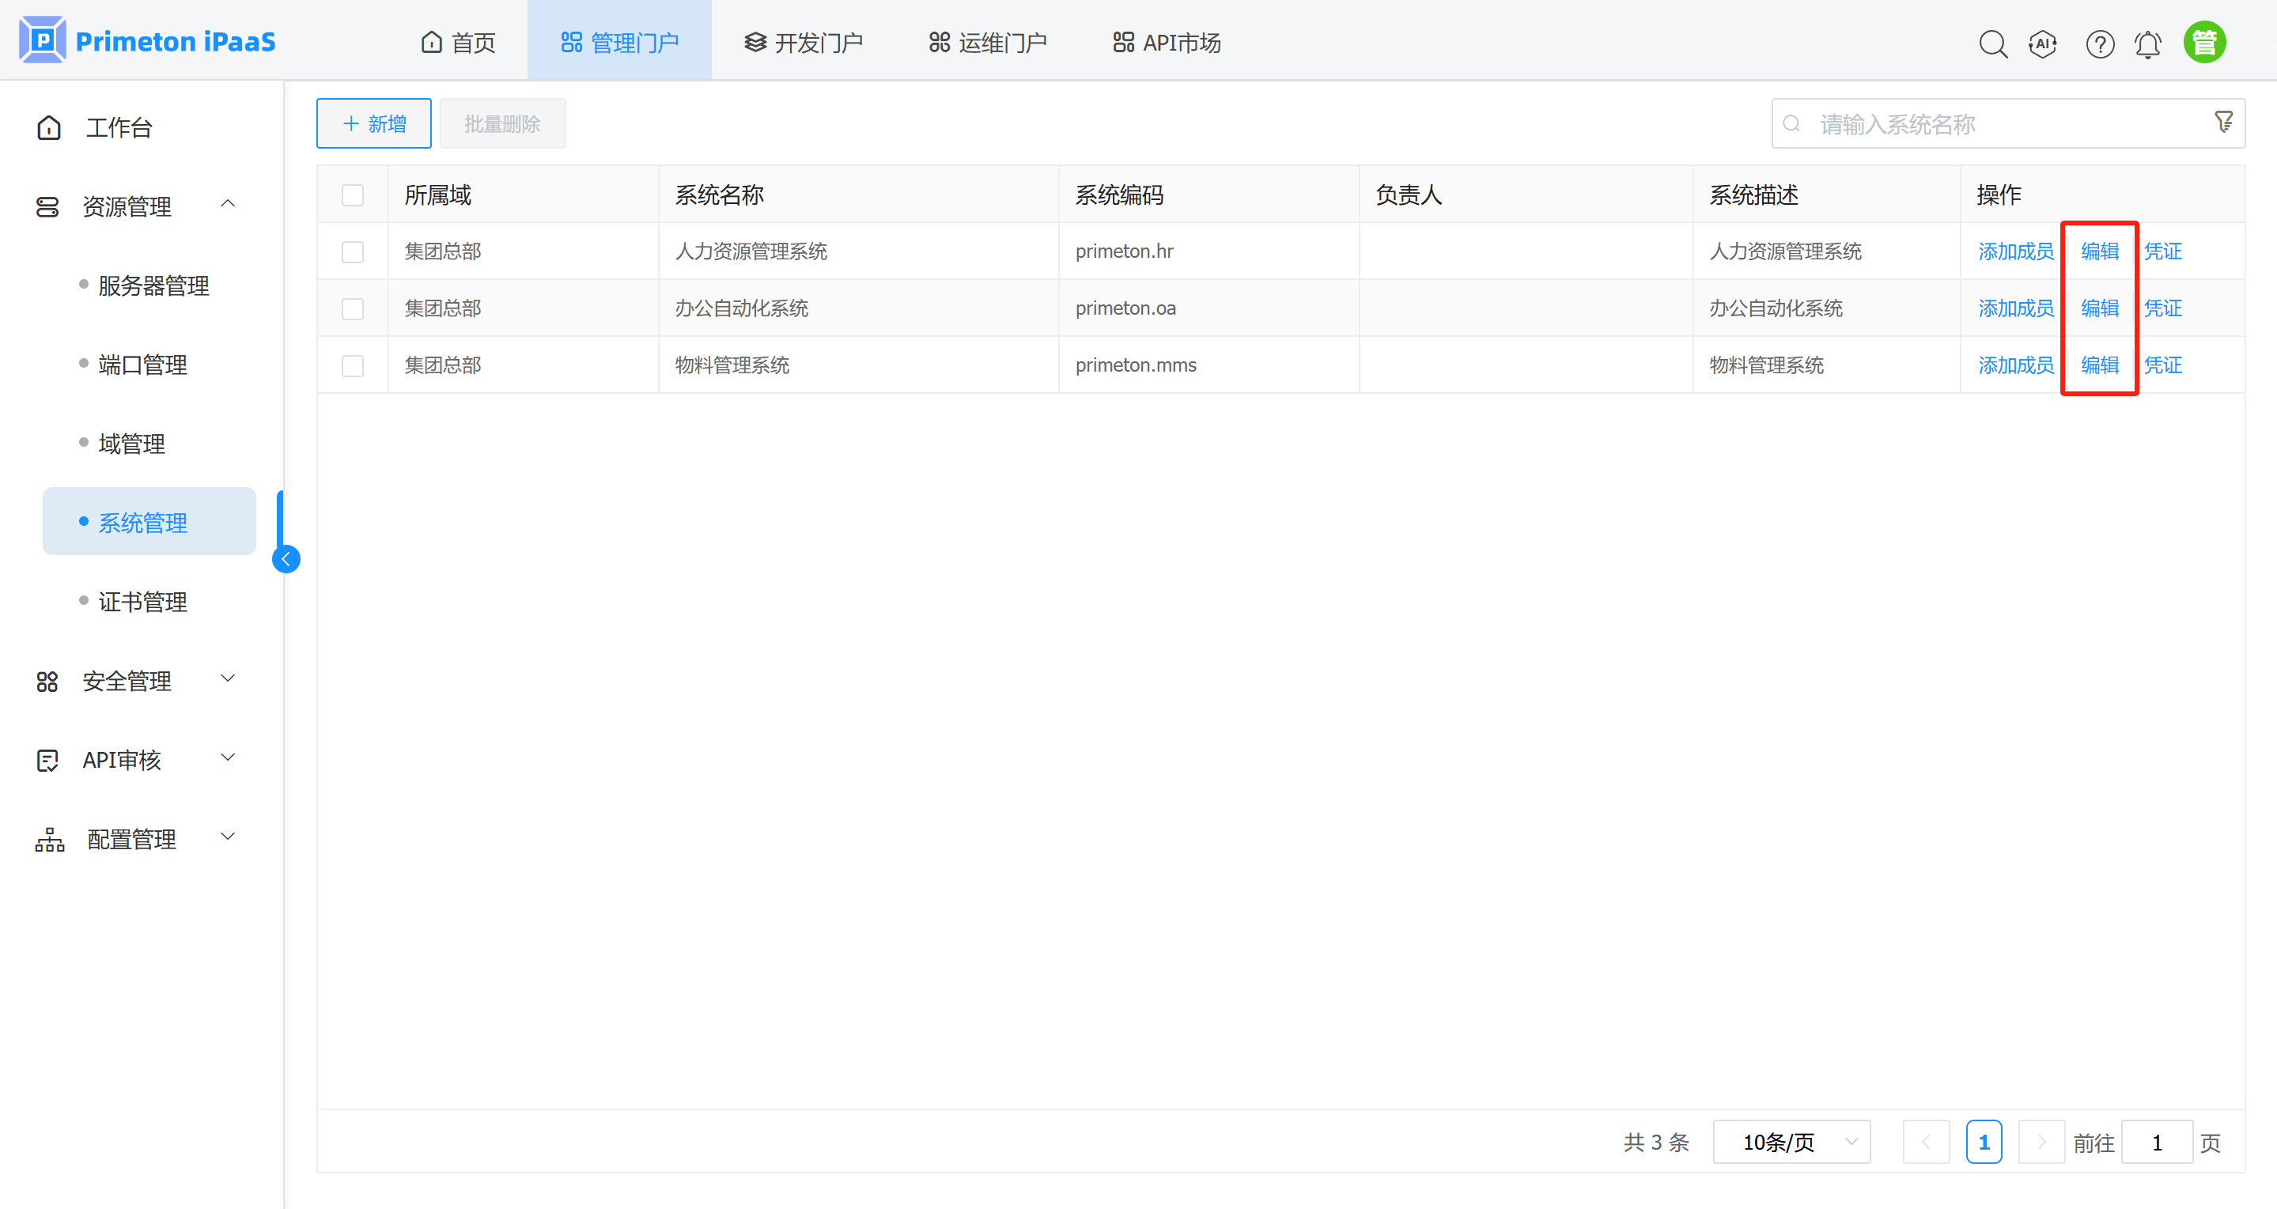The width and height of the screenshot is (2277, 1209).
Task: Open the 10条/页 page size dropdown
Action: (x=1791, y=1141)
